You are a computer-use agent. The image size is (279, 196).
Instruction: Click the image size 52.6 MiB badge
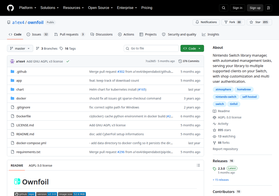[72, 194]
